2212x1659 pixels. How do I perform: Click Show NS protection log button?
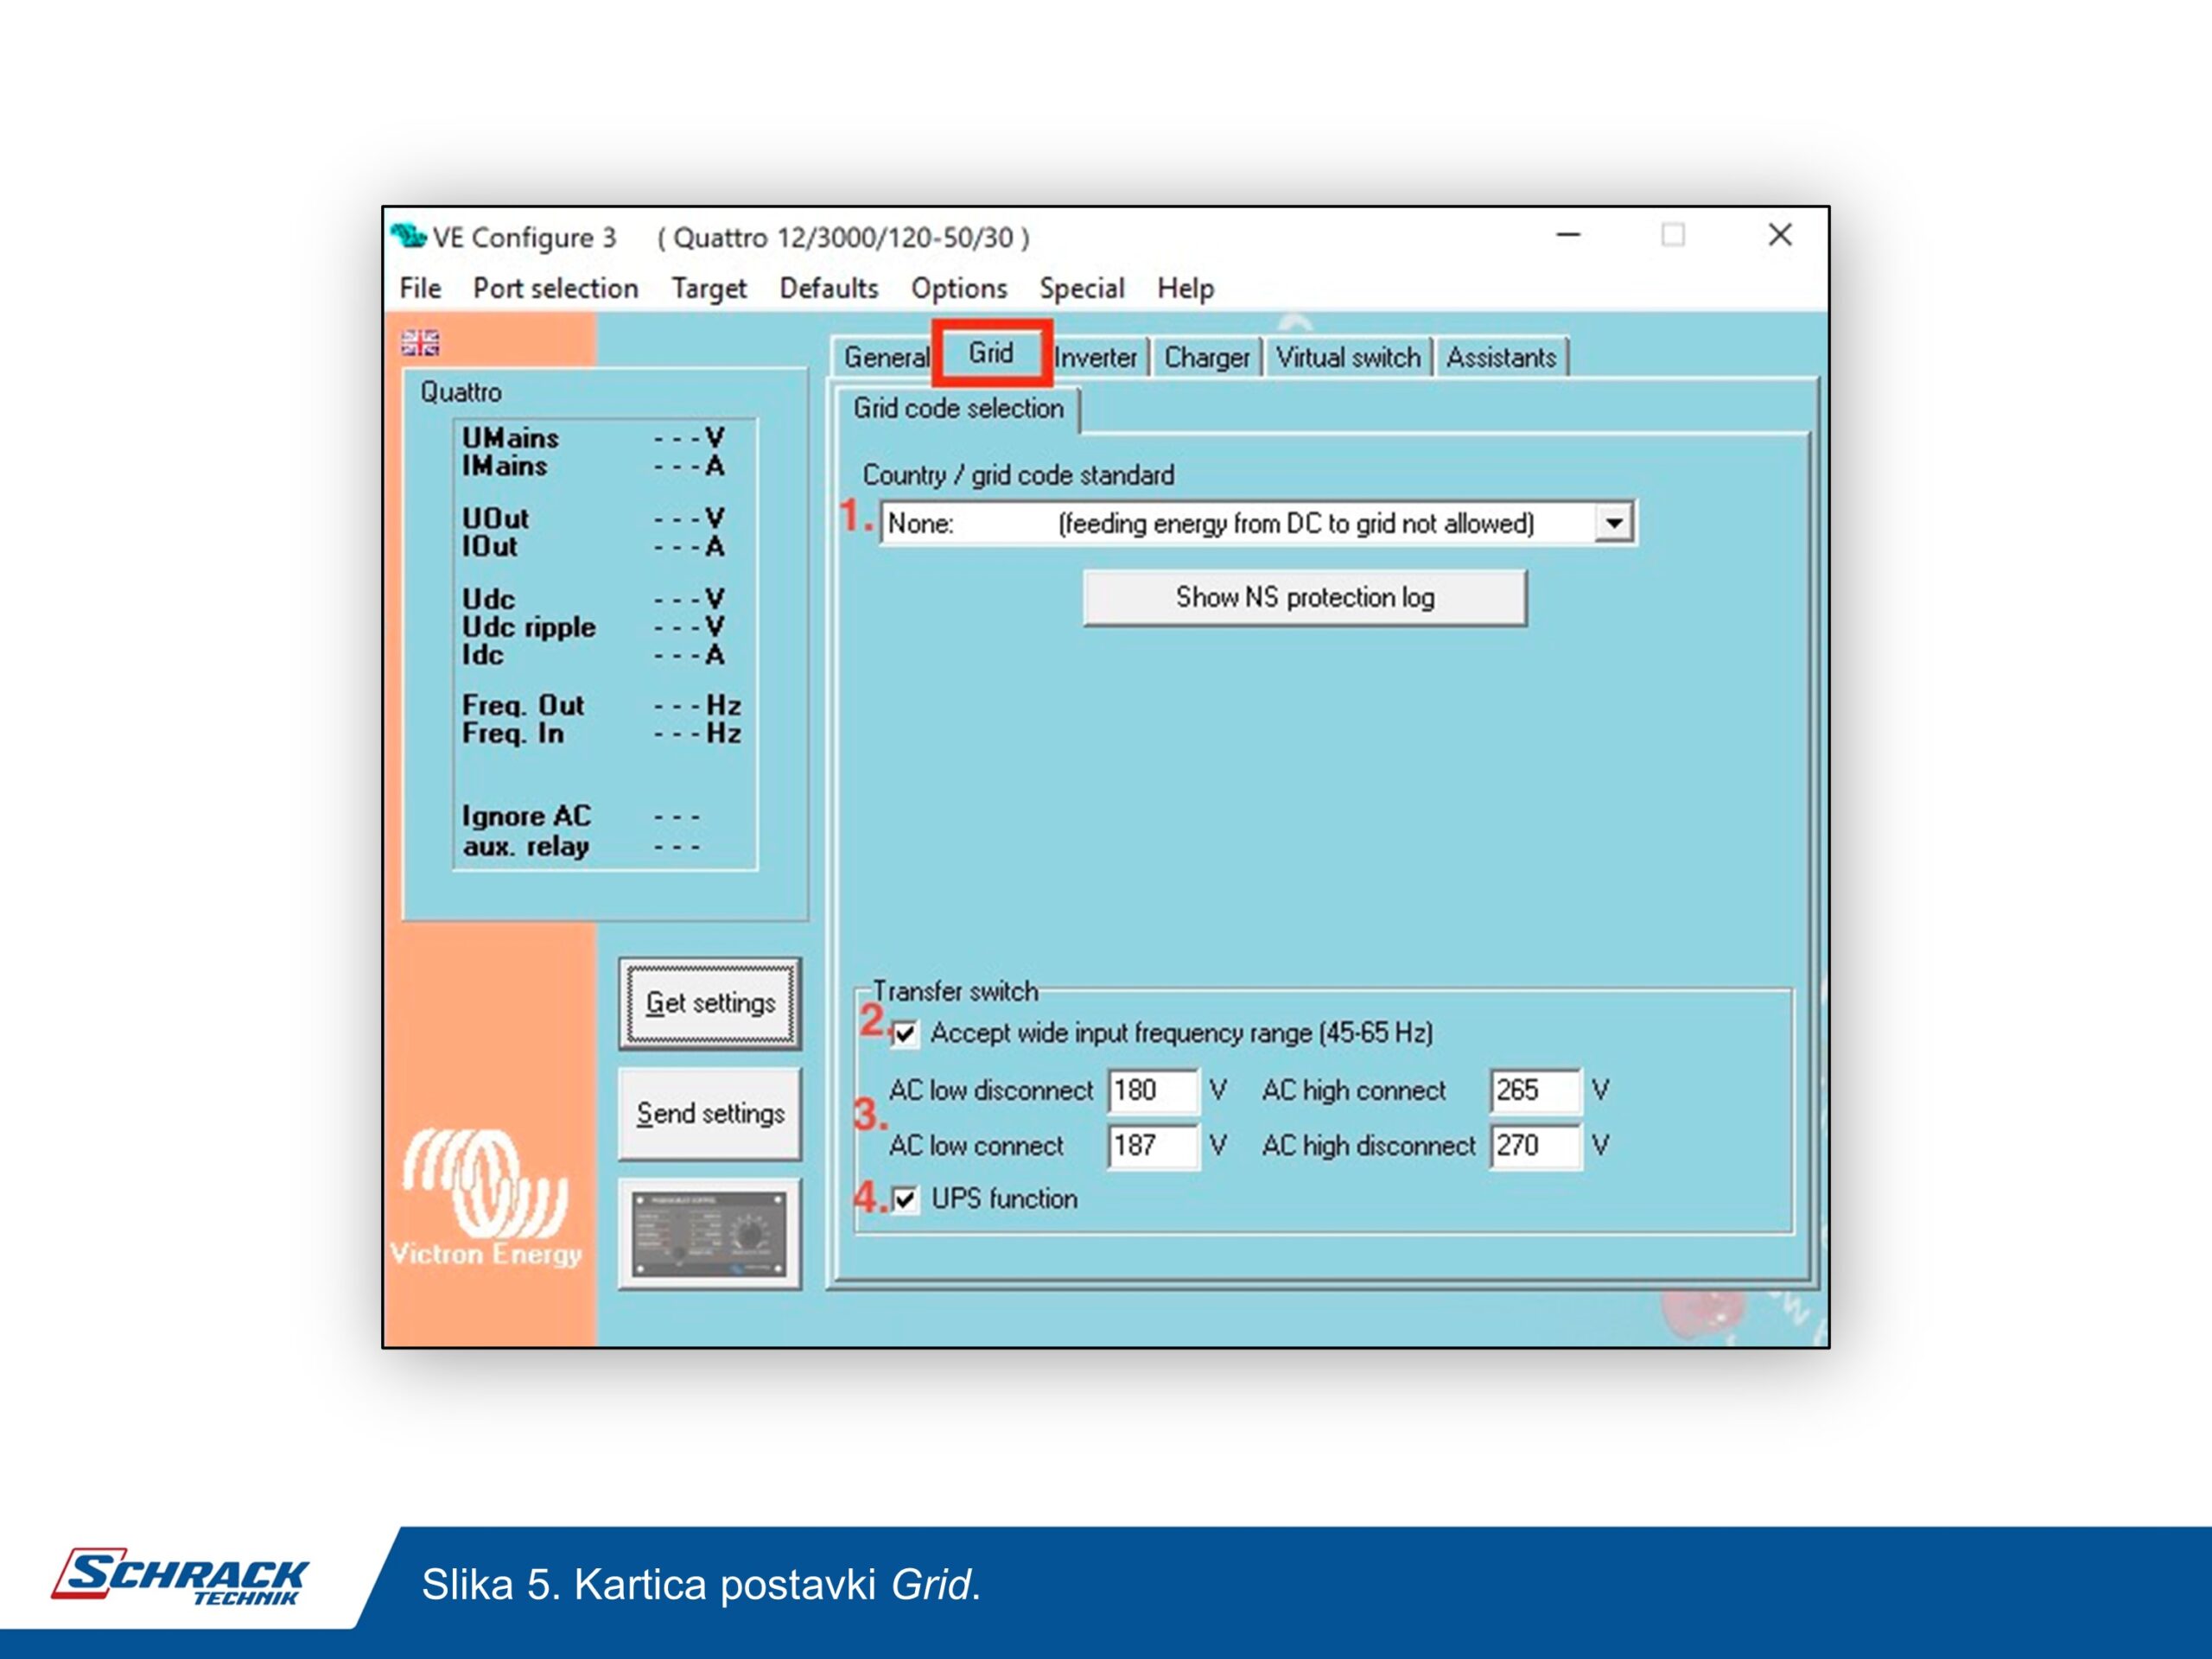pos(1304,598)
